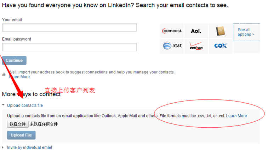This screenshot has height=152, width=268.
Task: Choose the Cox email provider icon
Action: [220, 45]
